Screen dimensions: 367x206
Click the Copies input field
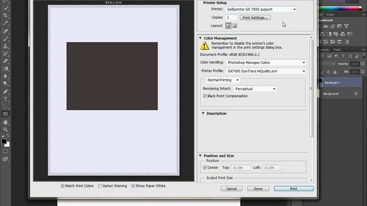coord(231,18)
